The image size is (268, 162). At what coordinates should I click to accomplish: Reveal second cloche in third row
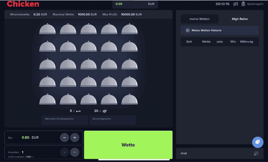pos(68,64)
